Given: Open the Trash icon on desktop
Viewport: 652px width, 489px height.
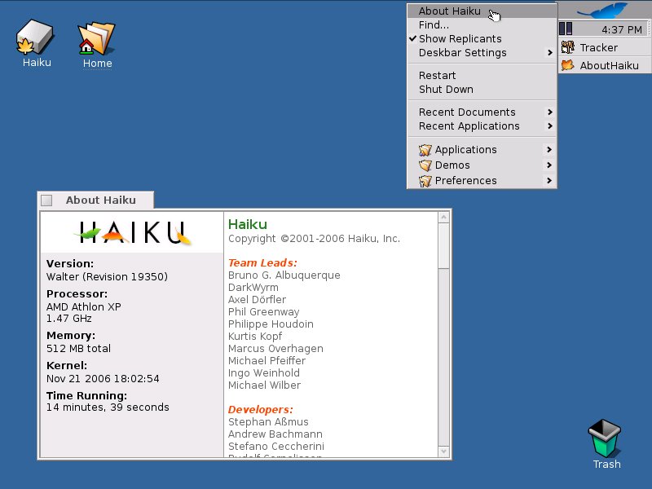Looking at the screenshot, I should tap(605, 438).
